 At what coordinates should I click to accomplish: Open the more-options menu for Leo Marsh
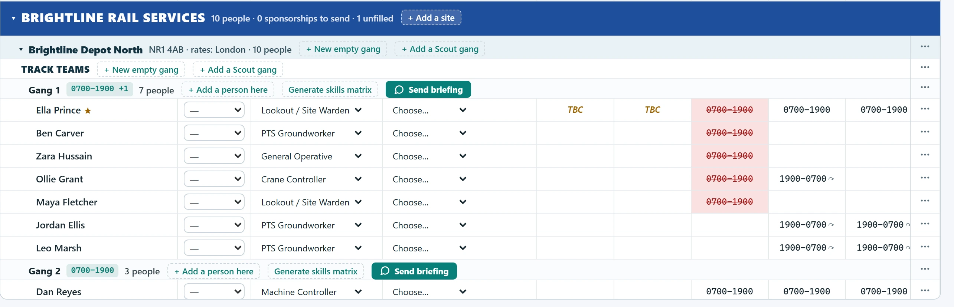925,247
